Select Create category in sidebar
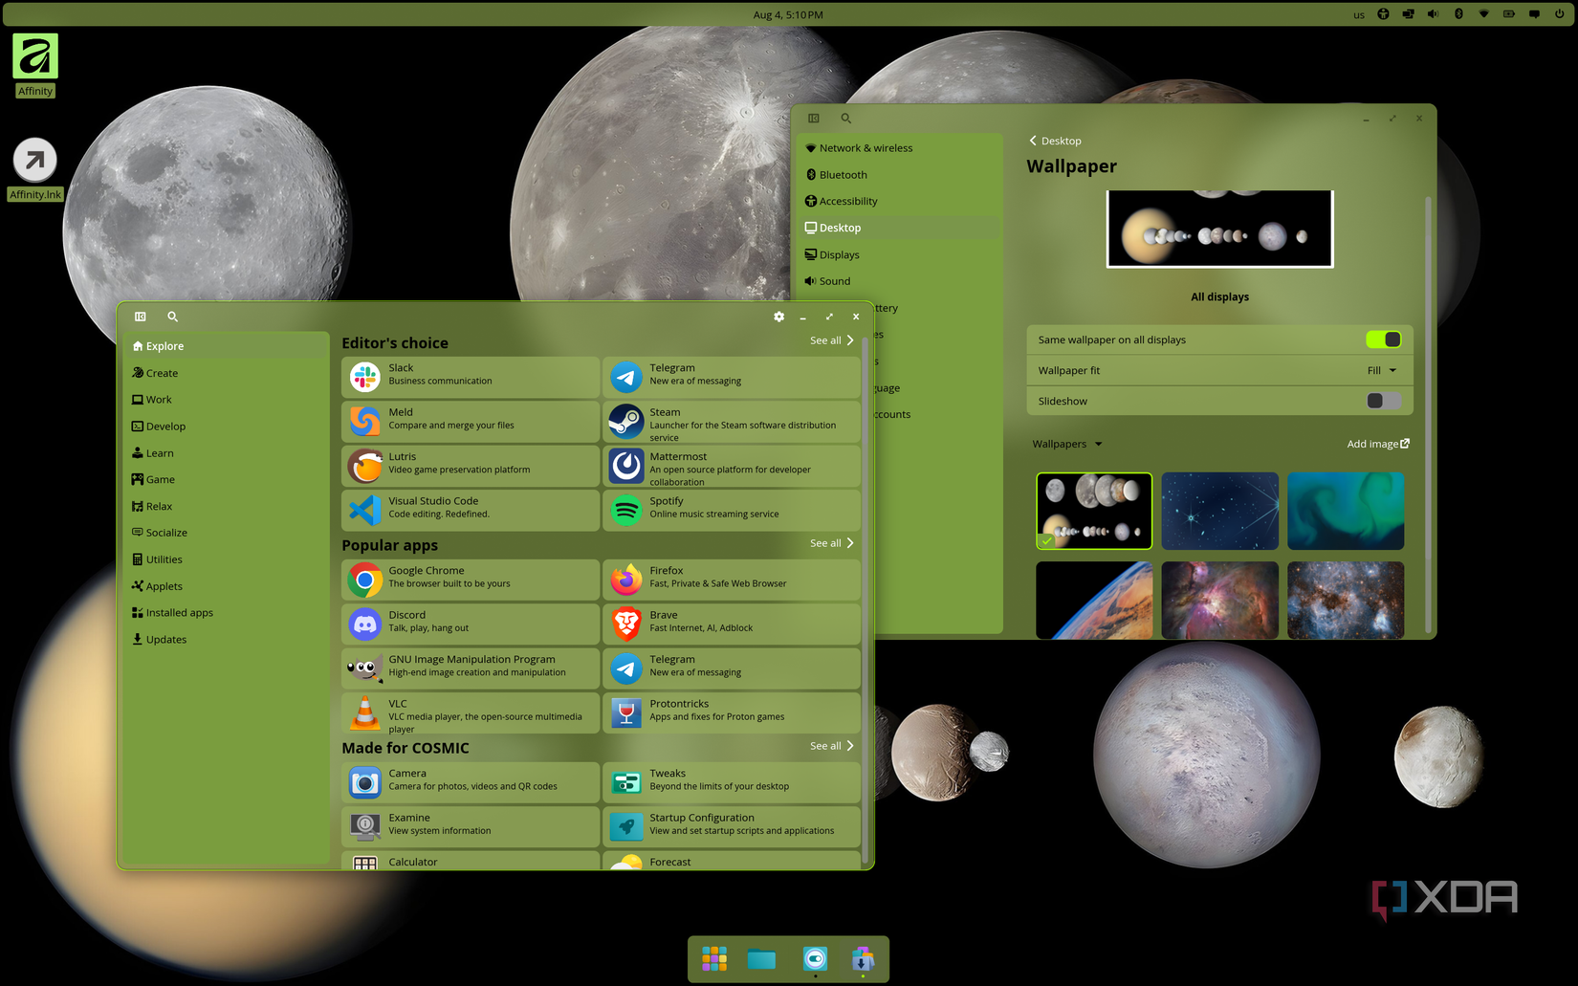The image size is (1578, 986). pos(226,373)
